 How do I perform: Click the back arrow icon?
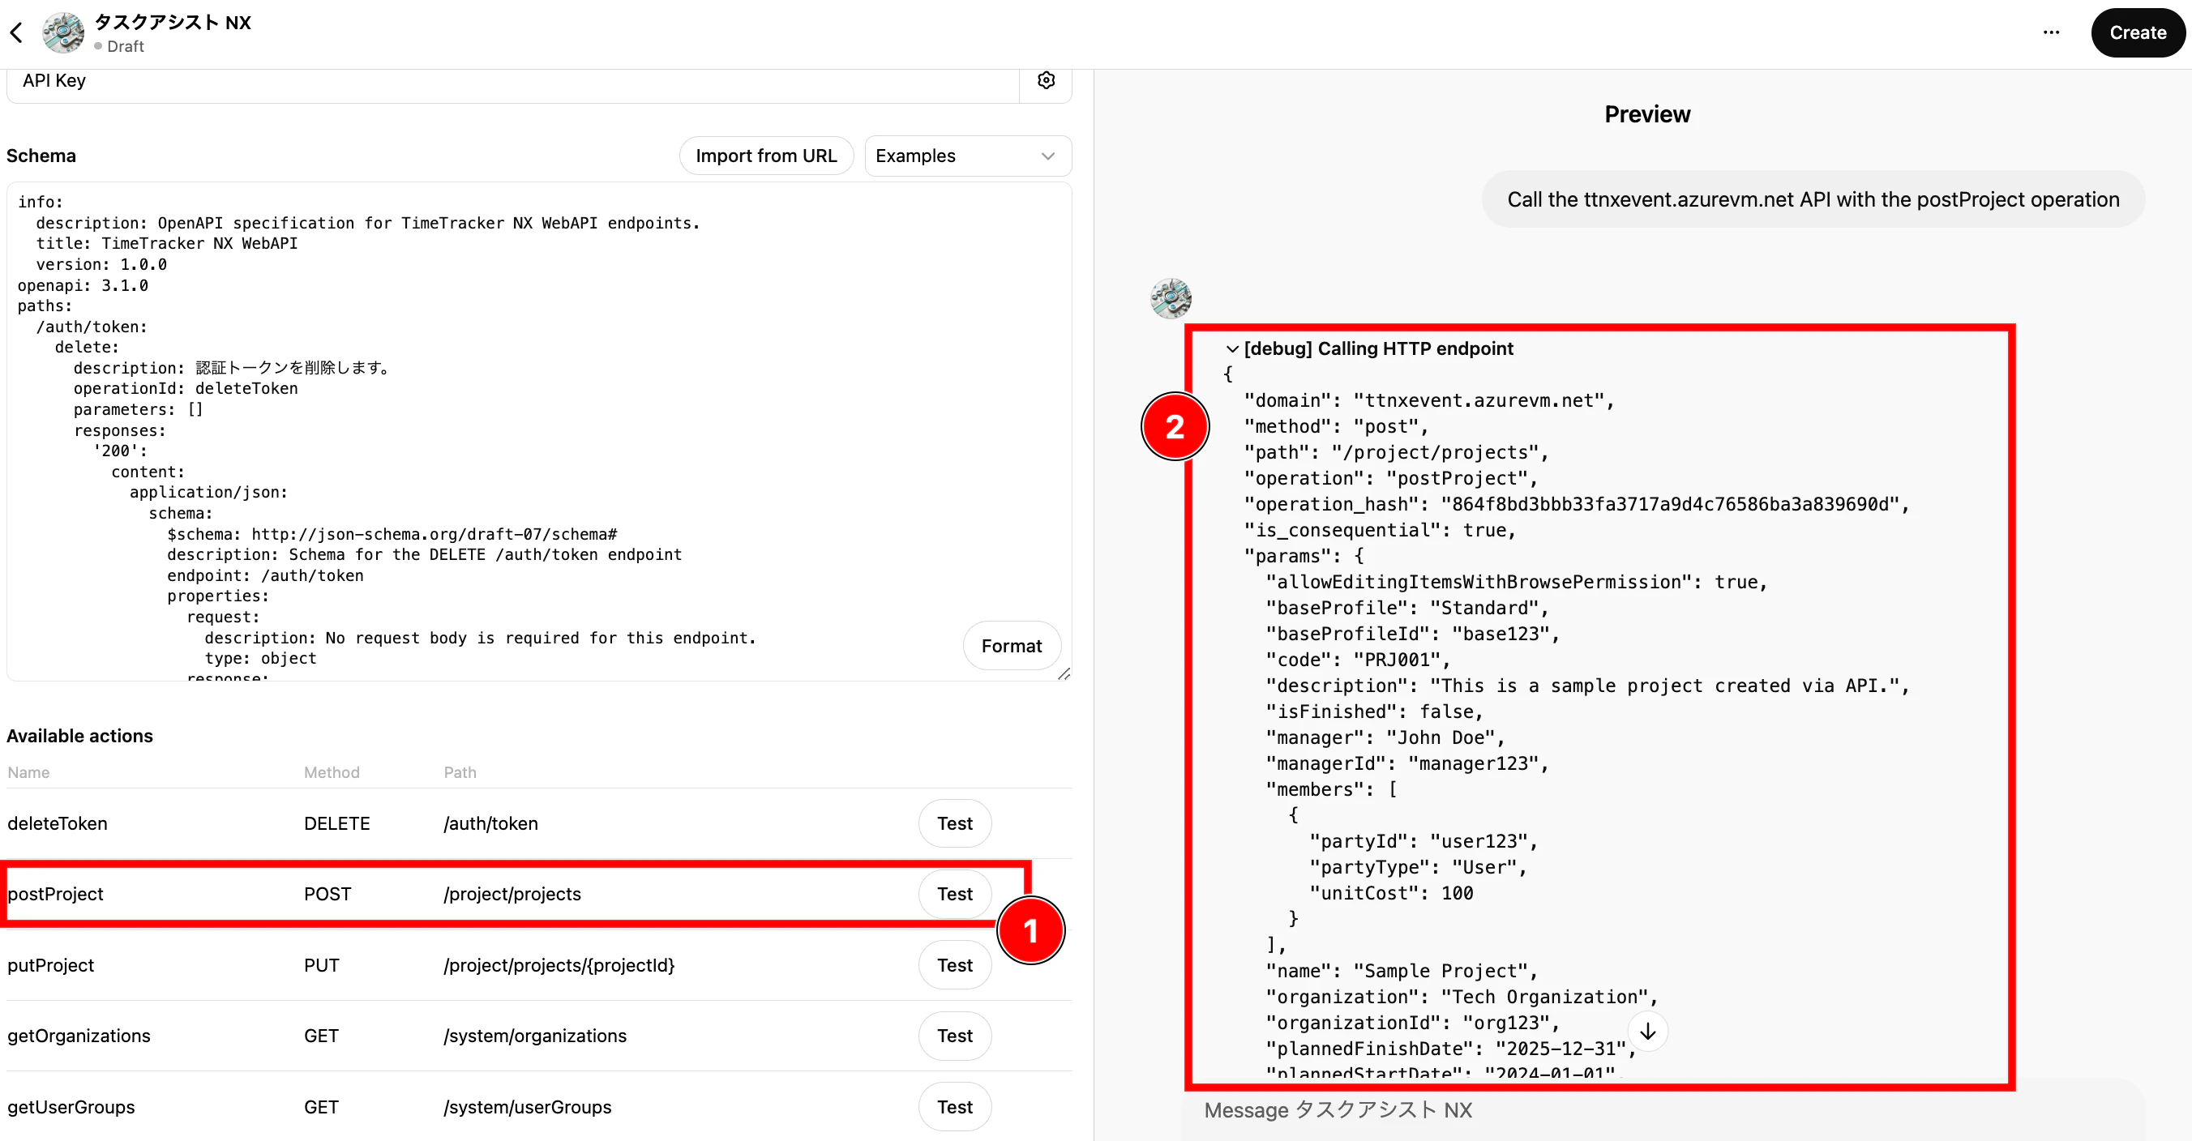coord(16,33)
